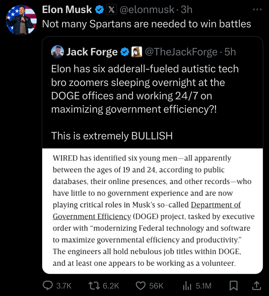Viewport: 269px width, 296px height.
Task: Open Elon Musk's profile picture
Action: pos(21,20)
